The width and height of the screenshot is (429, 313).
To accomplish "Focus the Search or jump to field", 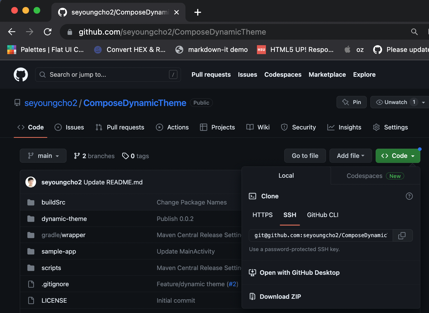I will point(108,74).
